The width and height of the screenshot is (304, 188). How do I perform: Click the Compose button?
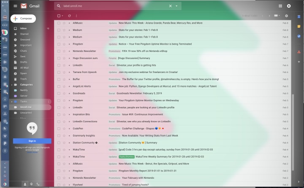pos(23,19)
